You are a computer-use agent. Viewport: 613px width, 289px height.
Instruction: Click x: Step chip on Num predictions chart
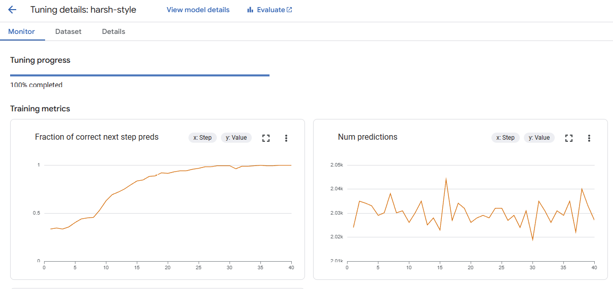pyautogui.click(x=506, y=138)
